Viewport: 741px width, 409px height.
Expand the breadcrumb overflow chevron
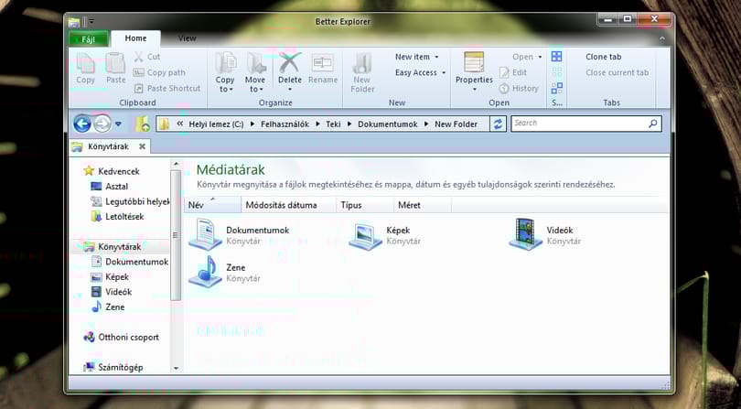(x=179, y=124)
